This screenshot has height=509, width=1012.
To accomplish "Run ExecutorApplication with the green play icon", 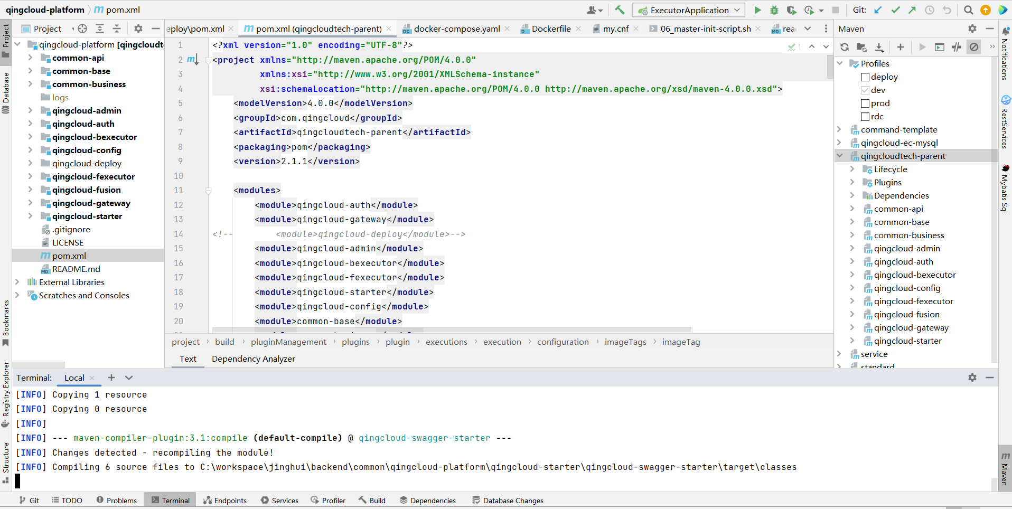I will pyautogui.click(x=757, y=10).
